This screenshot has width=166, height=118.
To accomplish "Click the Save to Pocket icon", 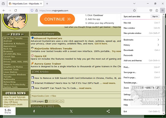I will pos(151,10).
